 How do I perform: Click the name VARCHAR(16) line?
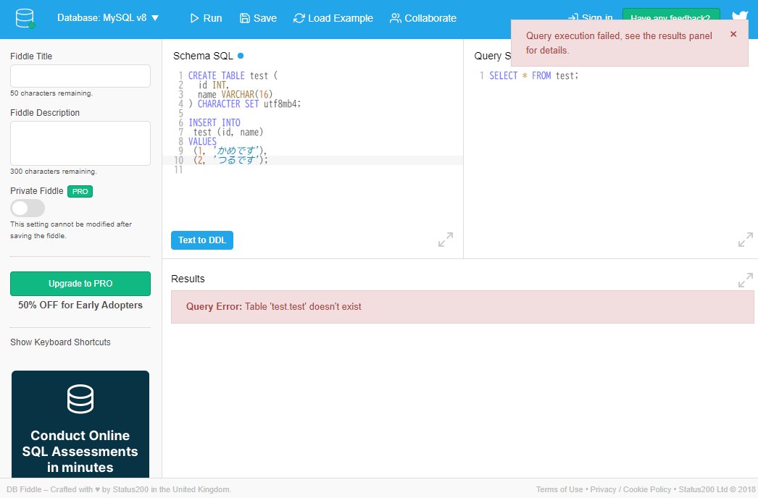235,94
